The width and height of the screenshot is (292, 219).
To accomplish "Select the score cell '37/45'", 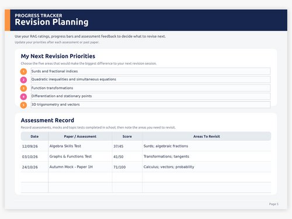I will [127, 146].
